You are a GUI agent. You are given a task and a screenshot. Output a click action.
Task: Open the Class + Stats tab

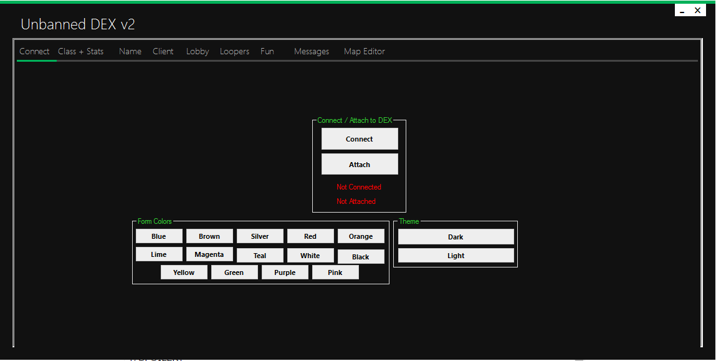(80, 51)
